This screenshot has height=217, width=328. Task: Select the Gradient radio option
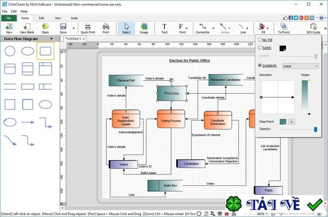point(260,65)
